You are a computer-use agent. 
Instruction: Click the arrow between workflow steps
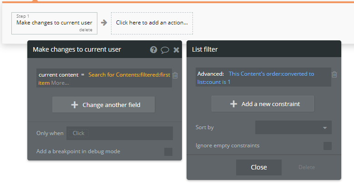point(104,23)
